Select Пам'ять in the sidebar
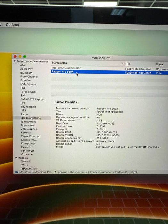This screenshot has width=168, height=224. coord(26,147)
